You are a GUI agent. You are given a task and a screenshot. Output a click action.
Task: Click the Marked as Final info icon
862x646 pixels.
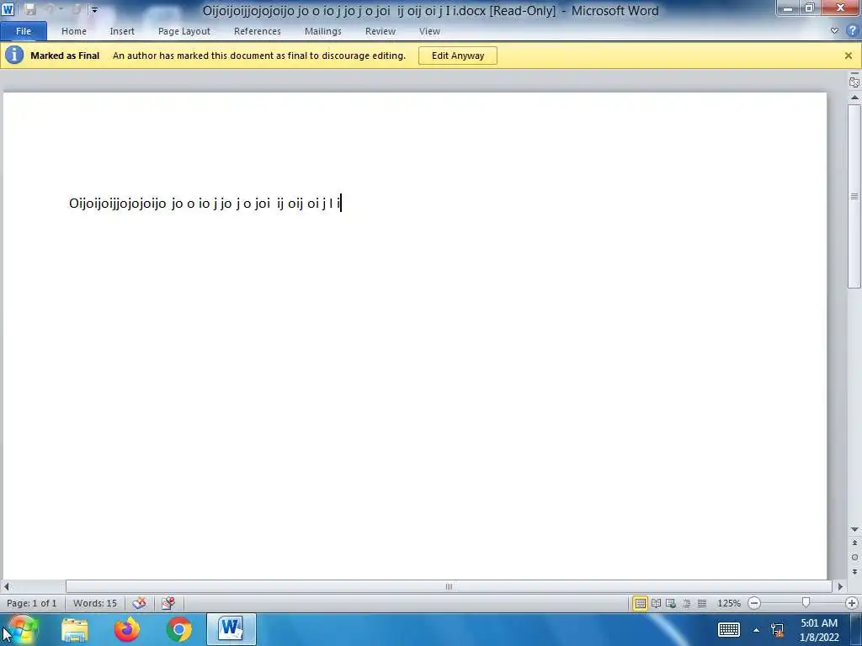tap(14, 55)
